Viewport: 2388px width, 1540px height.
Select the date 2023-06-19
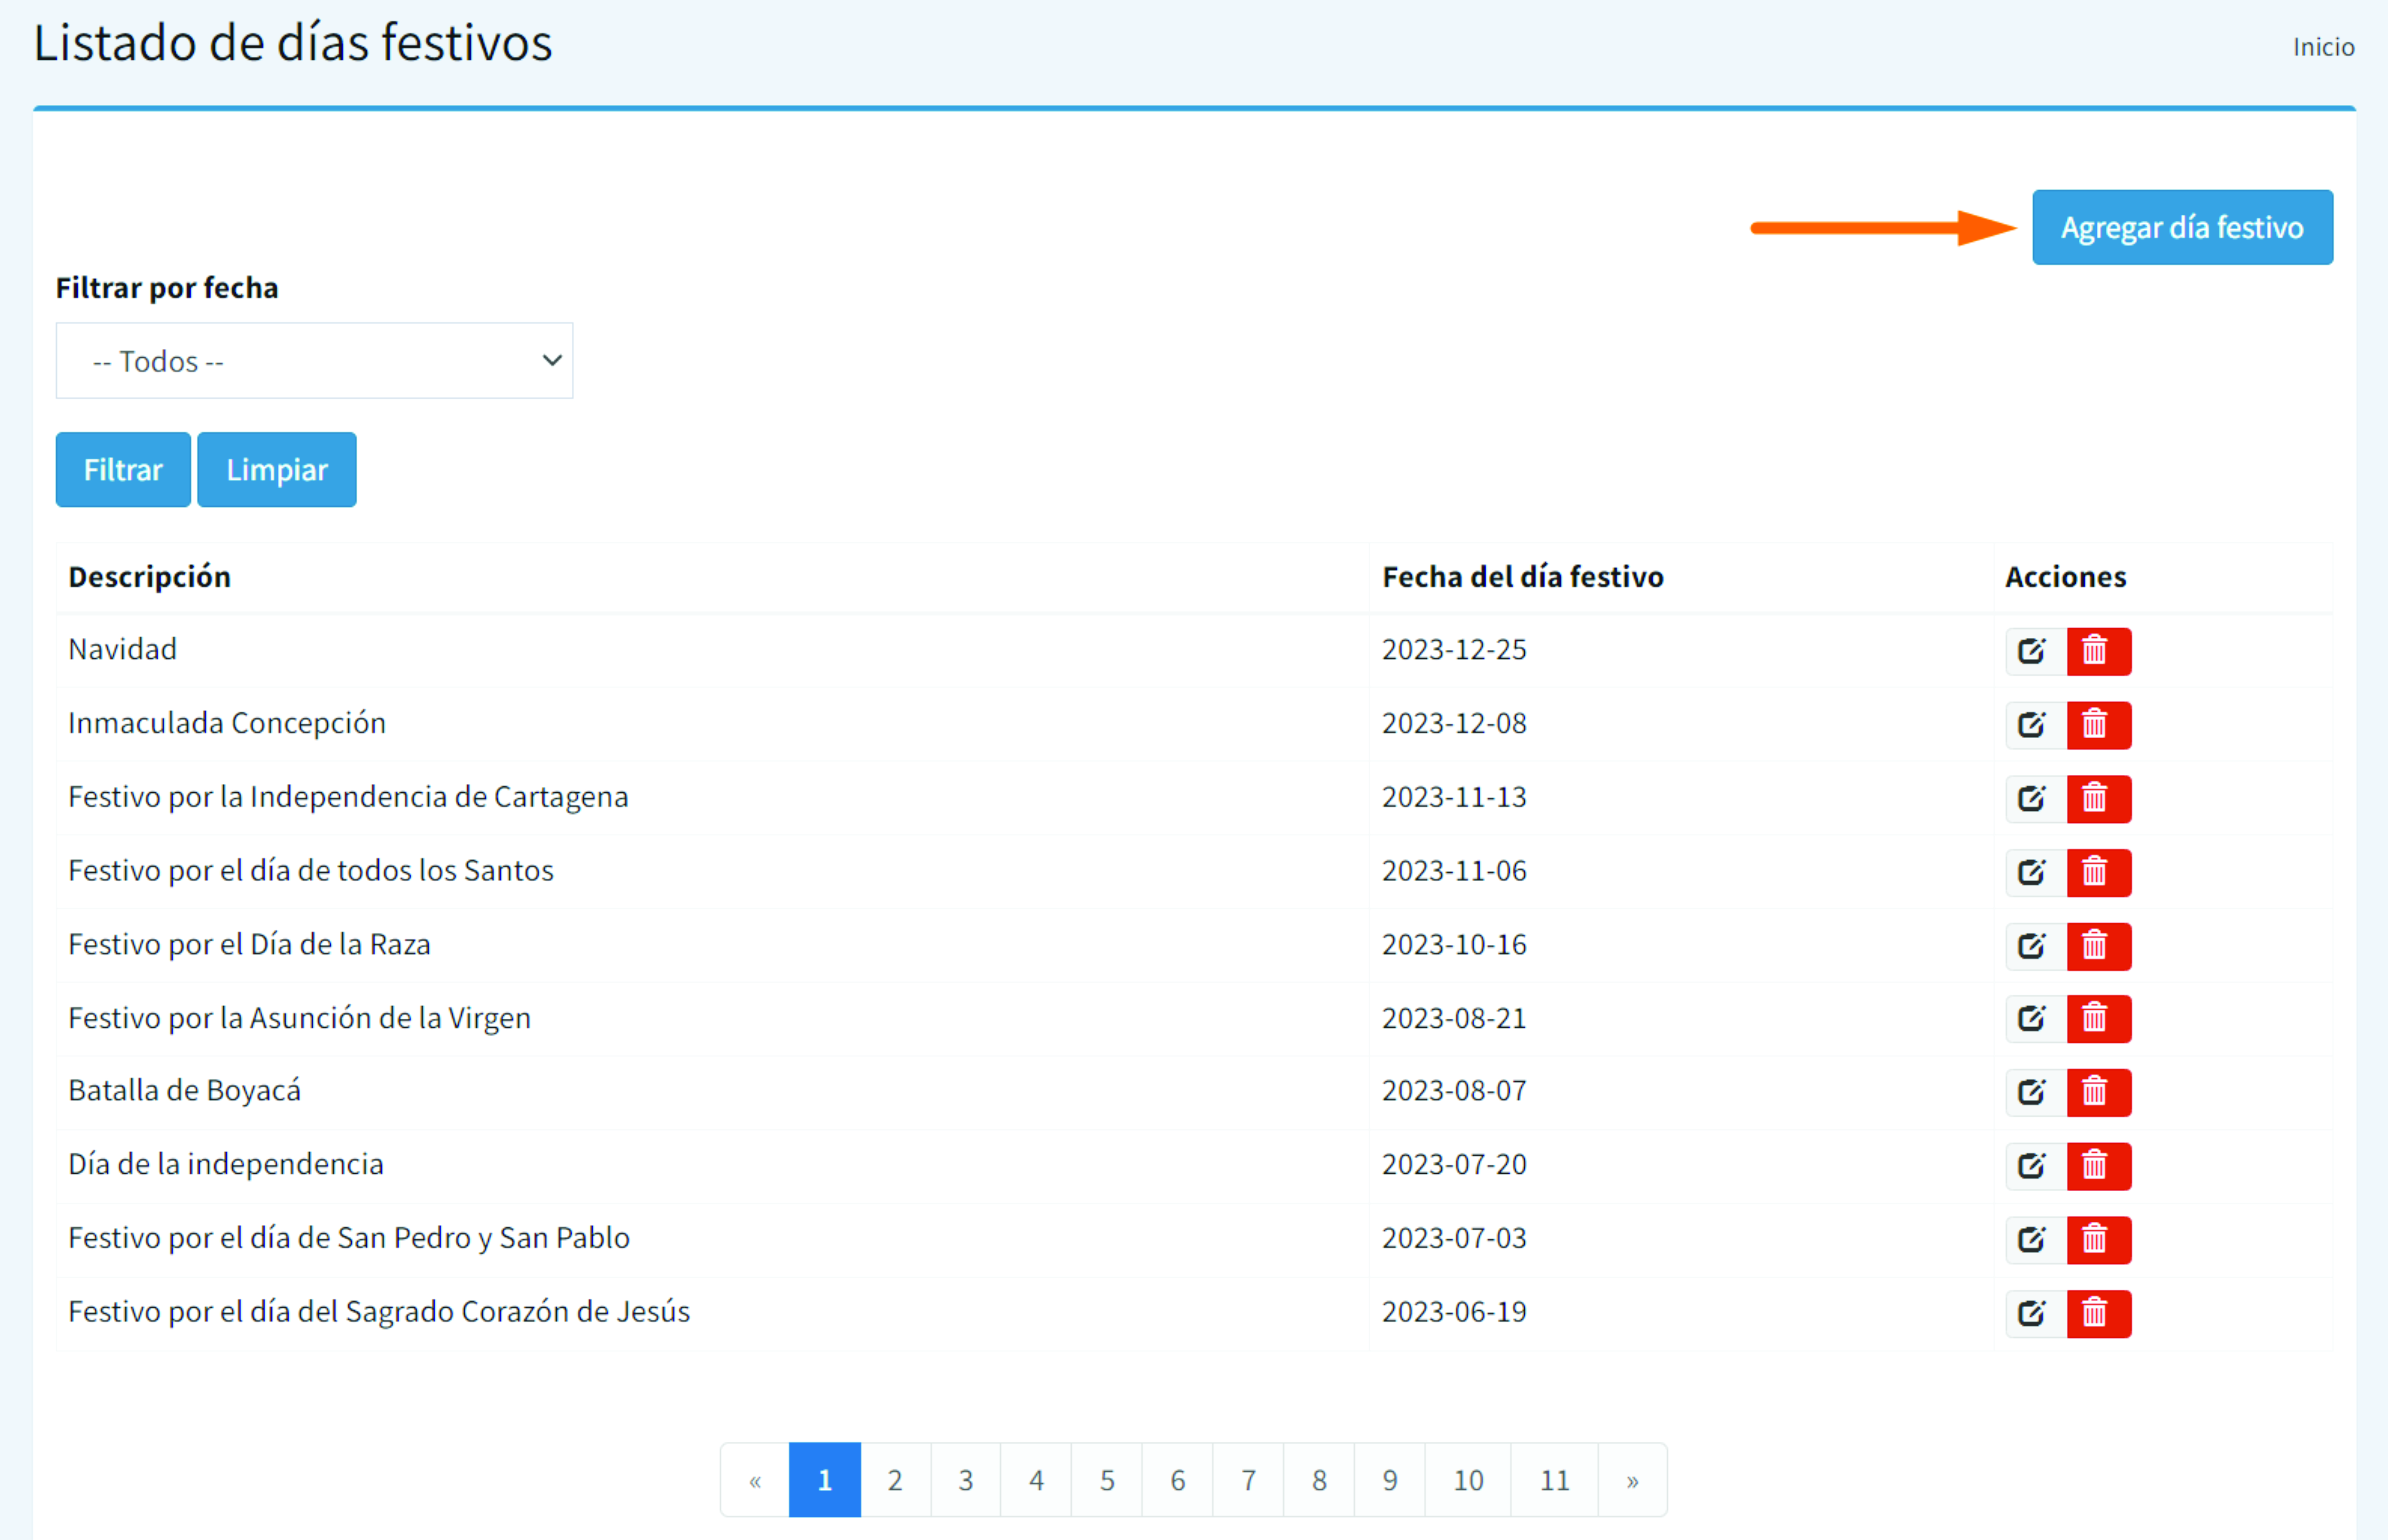(1454, 1312)
